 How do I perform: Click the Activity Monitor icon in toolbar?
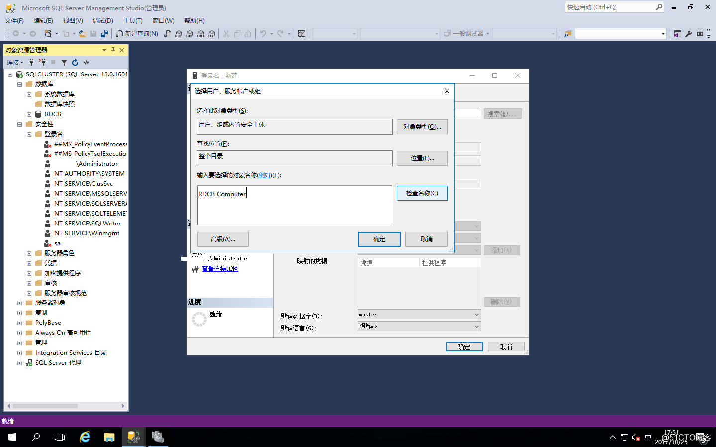[302, 34]
